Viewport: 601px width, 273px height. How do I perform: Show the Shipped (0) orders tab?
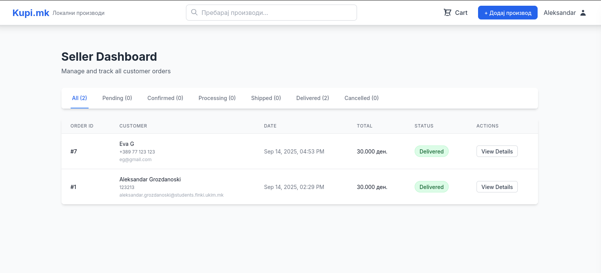point(266,98)
